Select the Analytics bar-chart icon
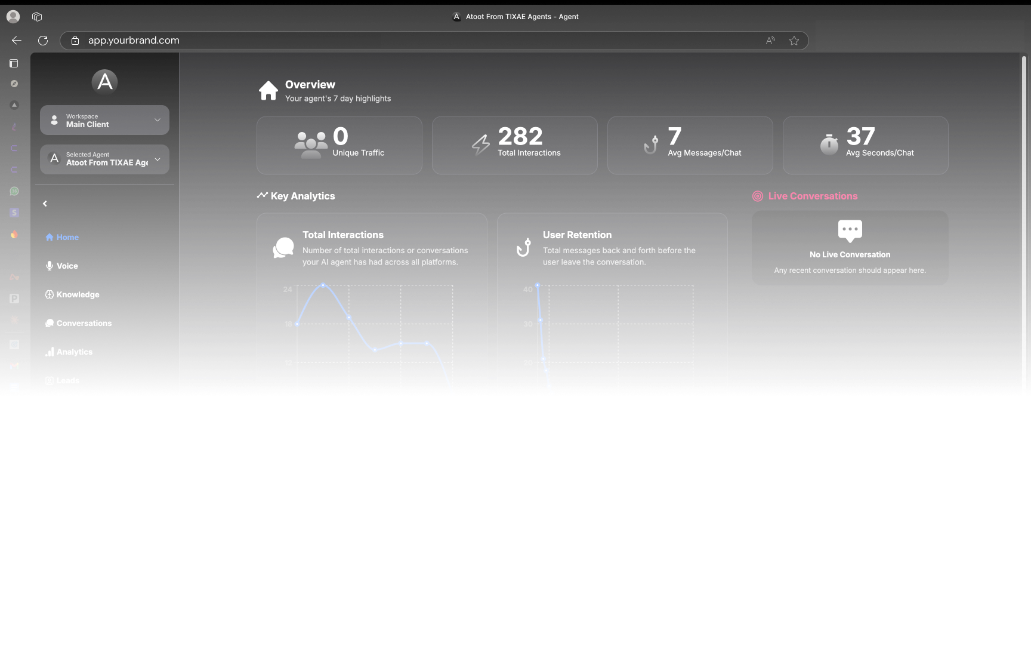Viewport: 1031px width, 649px height. [50, 352]
